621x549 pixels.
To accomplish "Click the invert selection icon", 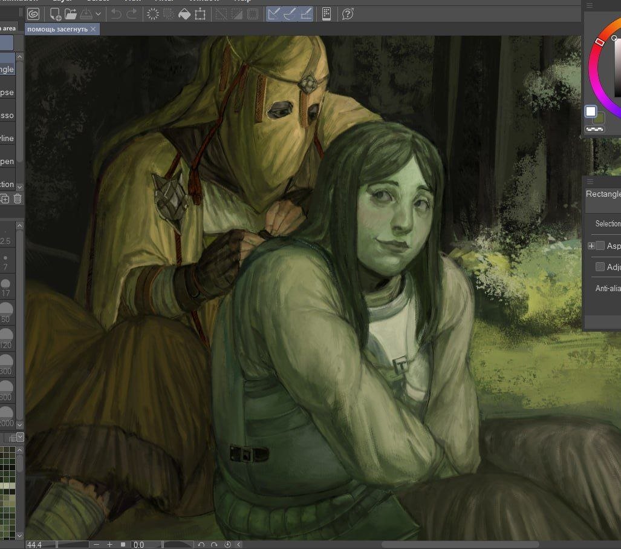I will tap(237, 15).
